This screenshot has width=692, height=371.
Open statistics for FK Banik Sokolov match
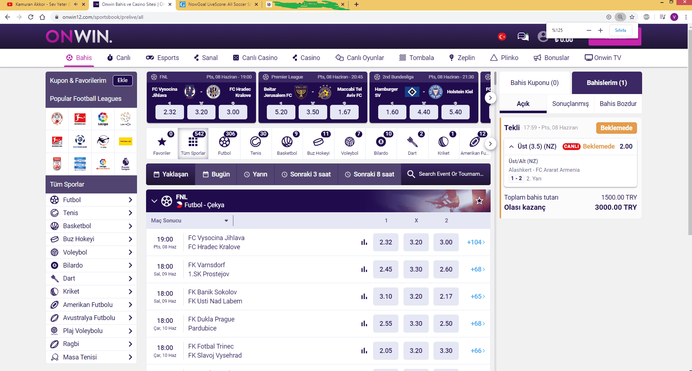(364, 297)
